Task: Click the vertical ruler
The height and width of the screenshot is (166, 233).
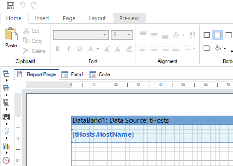Action: click(x=18, y=130)
